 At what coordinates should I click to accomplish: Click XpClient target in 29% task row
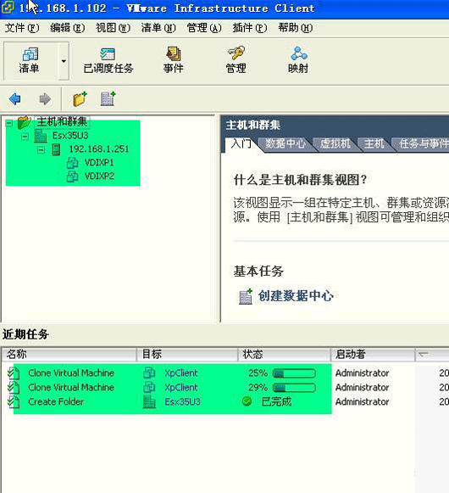coord(181,388)
